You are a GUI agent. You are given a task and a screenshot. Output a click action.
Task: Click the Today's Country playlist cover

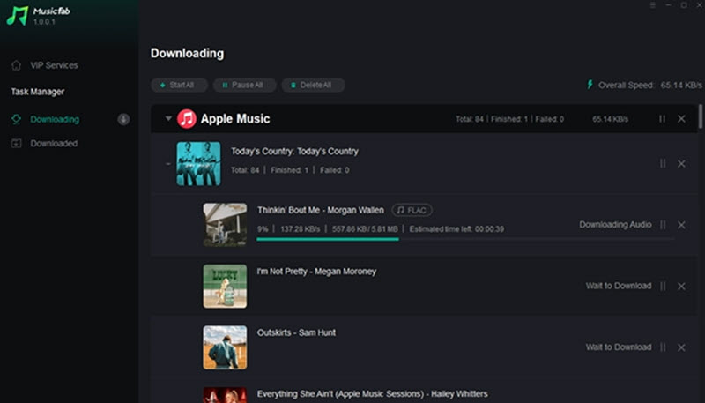click(x=198, y=164)
